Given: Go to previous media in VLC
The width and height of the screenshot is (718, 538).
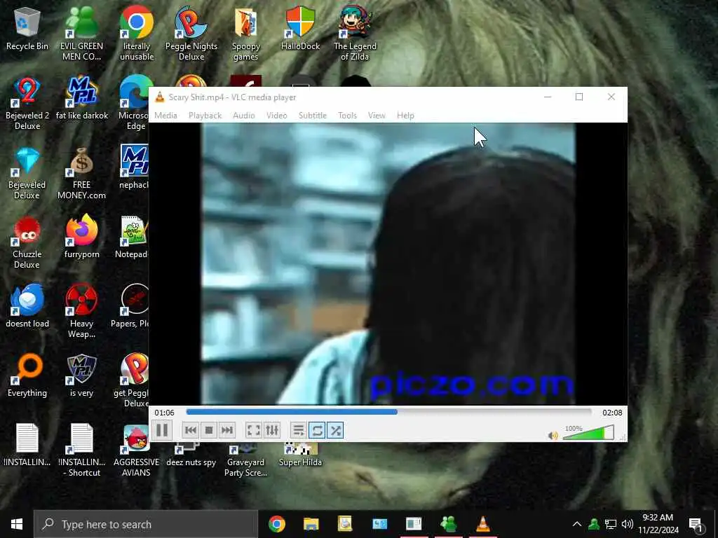Looking at the screenshot, I should click(x=191, y=430).
